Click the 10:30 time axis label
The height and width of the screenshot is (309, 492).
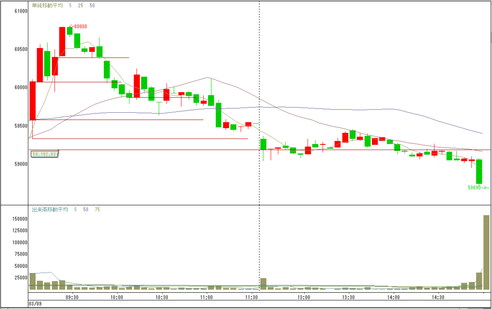[161, 297]
